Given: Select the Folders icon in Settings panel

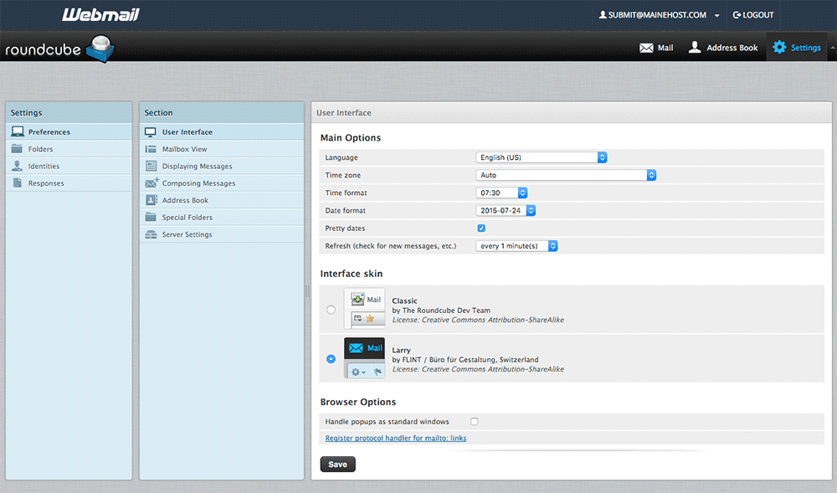Looking at the screenshot, I should pyautogui.click(x=18, y=149).
